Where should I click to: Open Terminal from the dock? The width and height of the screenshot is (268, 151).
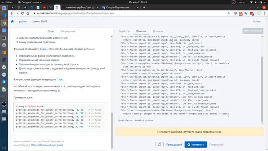pyautogui.click(x=4, y=38)
